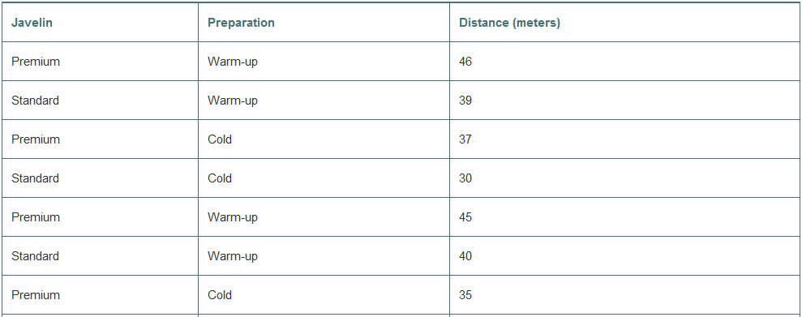Select the distance value 45
This screenshot has width=802, height=317.
coord(465,216)
